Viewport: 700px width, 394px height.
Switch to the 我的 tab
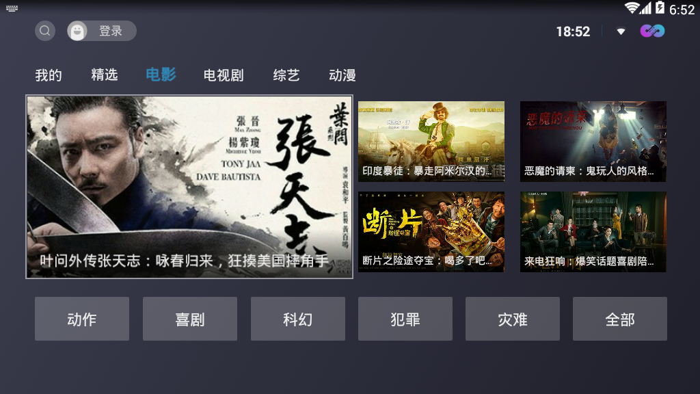click(x=49, y=75)
